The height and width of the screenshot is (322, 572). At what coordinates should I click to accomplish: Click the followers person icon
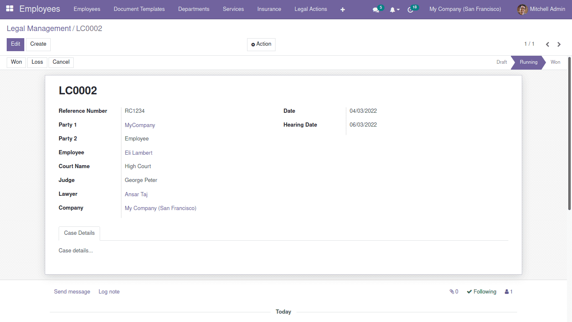coord(506,291)
